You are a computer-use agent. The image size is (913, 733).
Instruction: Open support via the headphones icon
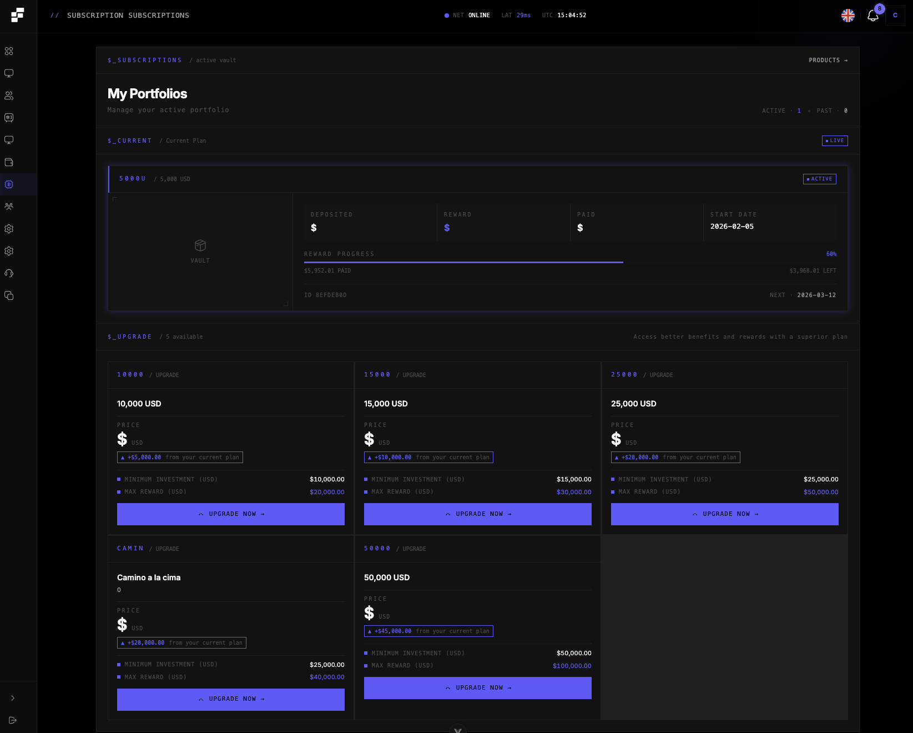(9, 273)
